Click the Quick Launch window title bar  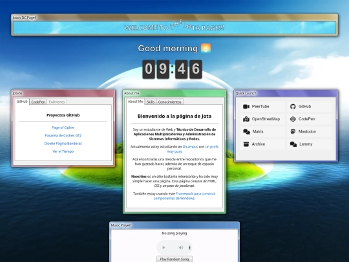click(x=286, y=93)
